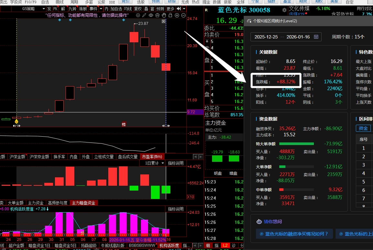Select the 主力暗盘资金 tab
This screenshot has height=250, width=373.
[83, 203]
